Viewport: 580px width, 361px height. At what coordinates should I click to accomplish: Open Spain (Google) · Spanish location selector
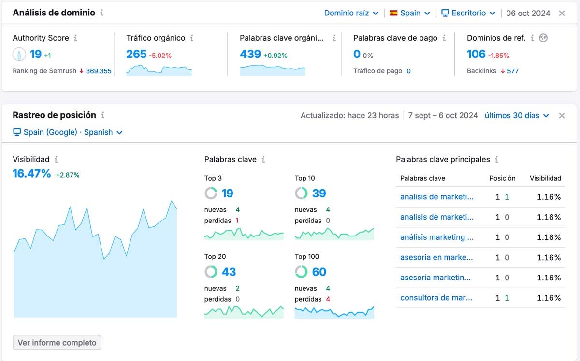(x=68, y=132)
